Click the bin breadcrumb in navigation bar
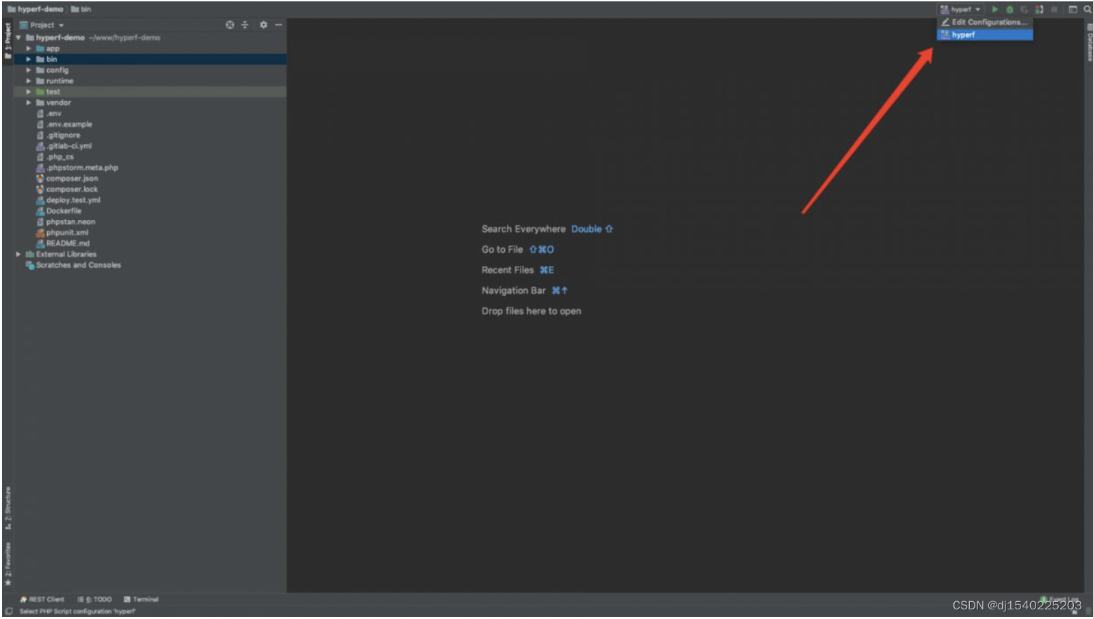Image resolution: width=1093 pixels, height=619 pixels. pyautogui.click(x=81, y=10)
